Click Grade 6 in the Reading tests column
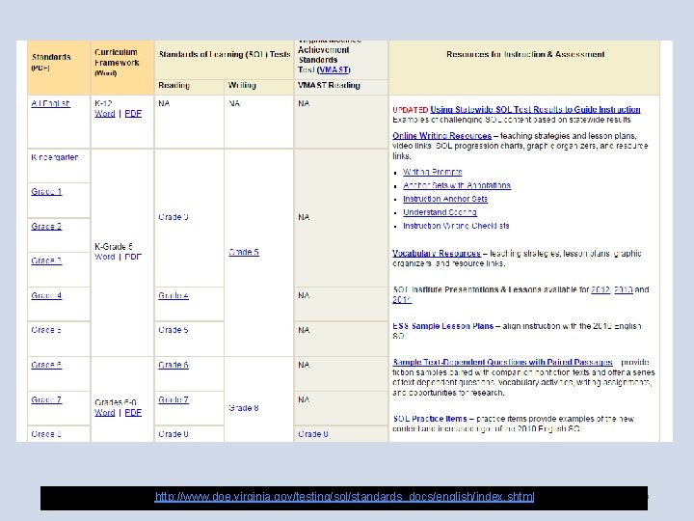Image resolution: width=694 pixels, height=521 pixels. click(x=173, y=365)
